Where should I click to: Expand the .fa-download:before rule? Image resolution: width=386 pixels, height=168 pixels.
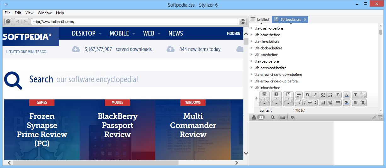tap(252, 68)
